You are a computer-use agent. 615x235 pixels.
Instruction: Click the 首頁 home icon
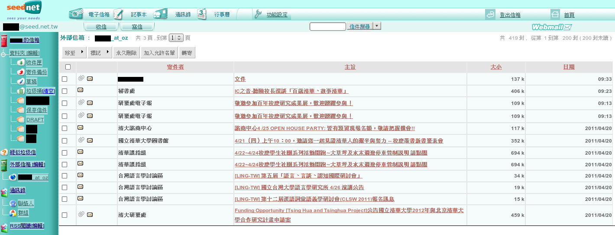555,14
